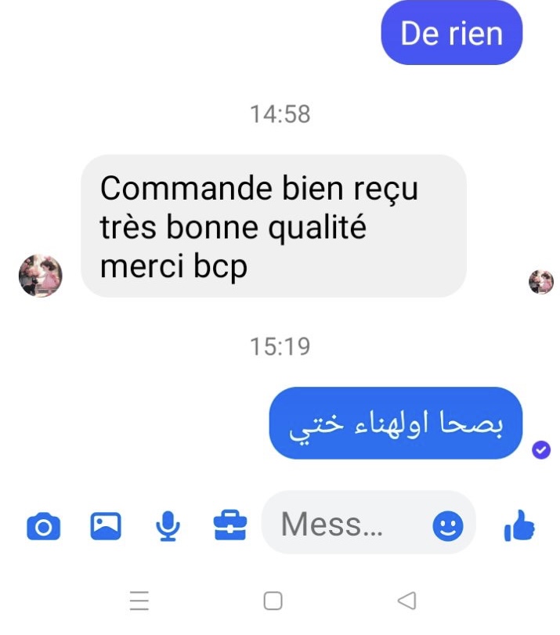Tap the 15:19 timestamp

(x=280, y=347)
